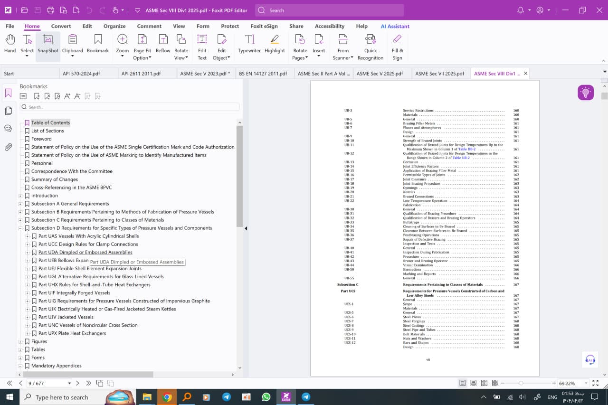This screenshot has height=405, width=608.
Task: Open the notifications bell
Action: point(520,10)
